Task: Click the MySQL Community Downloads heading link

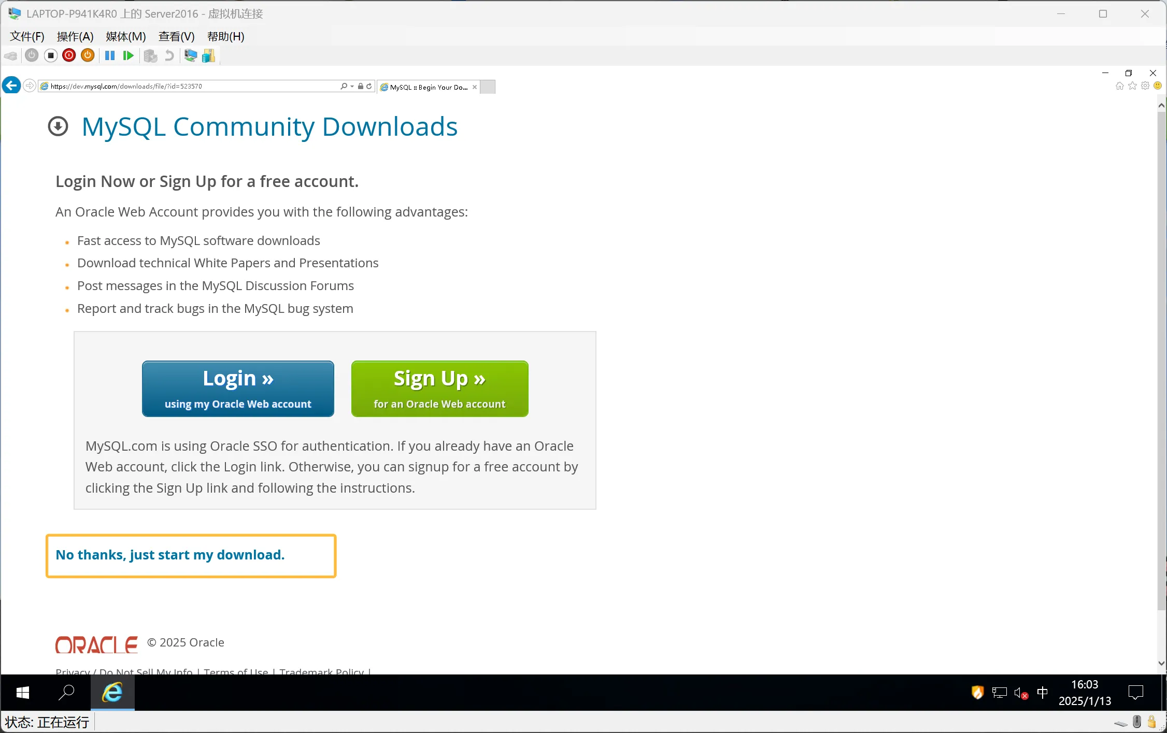Action: pos(269,127)
